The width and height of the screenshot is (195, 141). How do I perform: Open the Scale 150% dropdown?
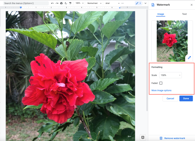click(x=170, y=75)
